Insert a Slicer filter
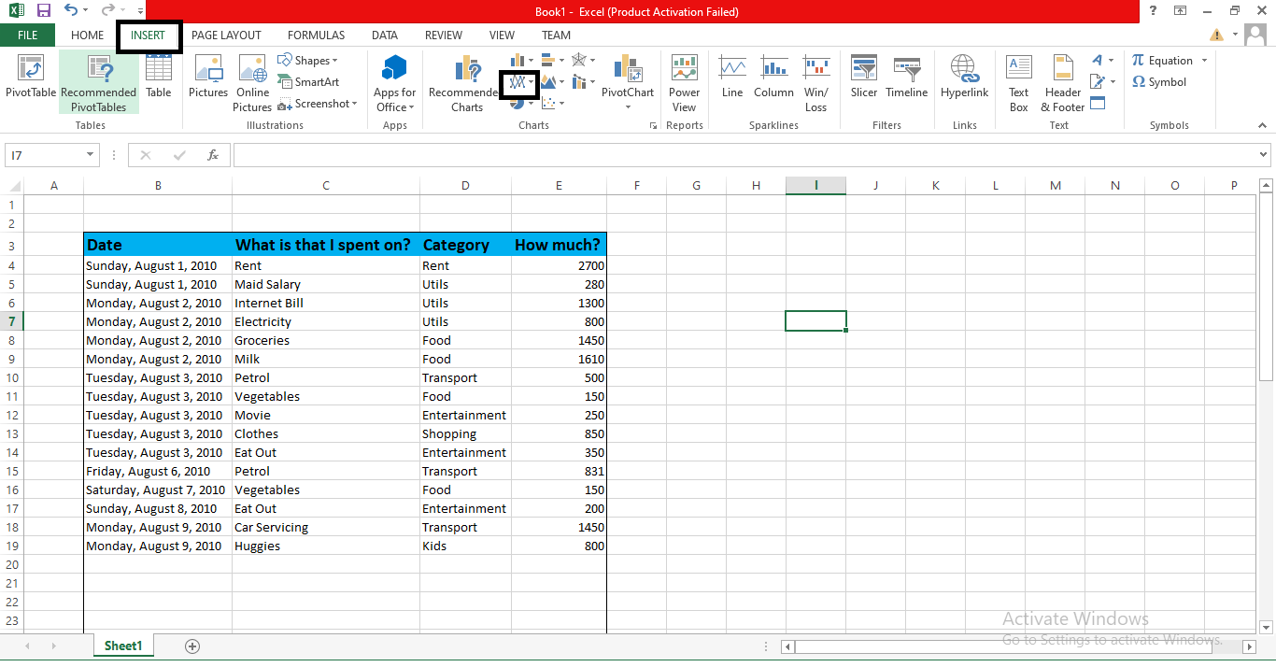Viewport: 1276px width, 667px height. pyautogui.click(x=864, y=77)
